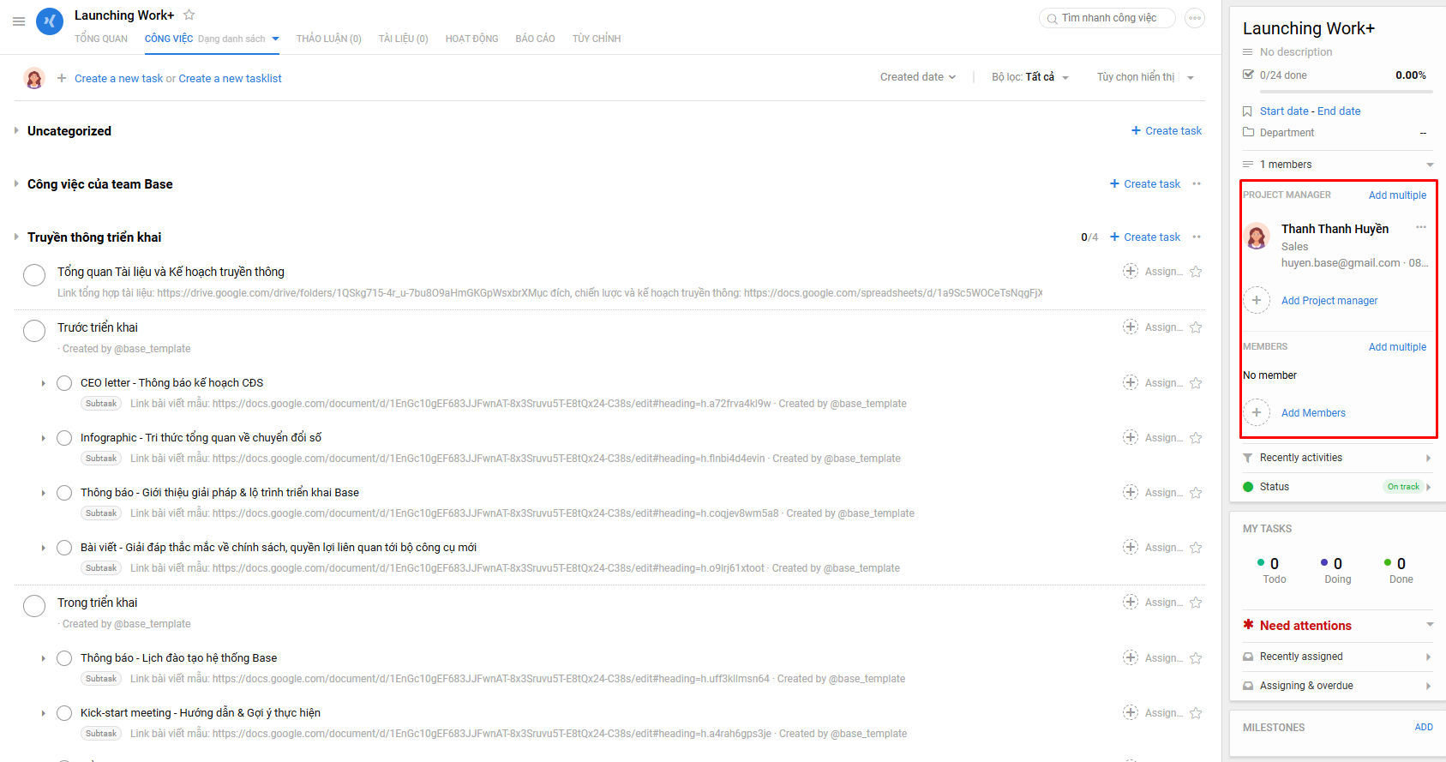Click the Thanh Thanh Huyền avatar in sidebar
This screenshot has width=1446, height=762.
pos(1257,236)
